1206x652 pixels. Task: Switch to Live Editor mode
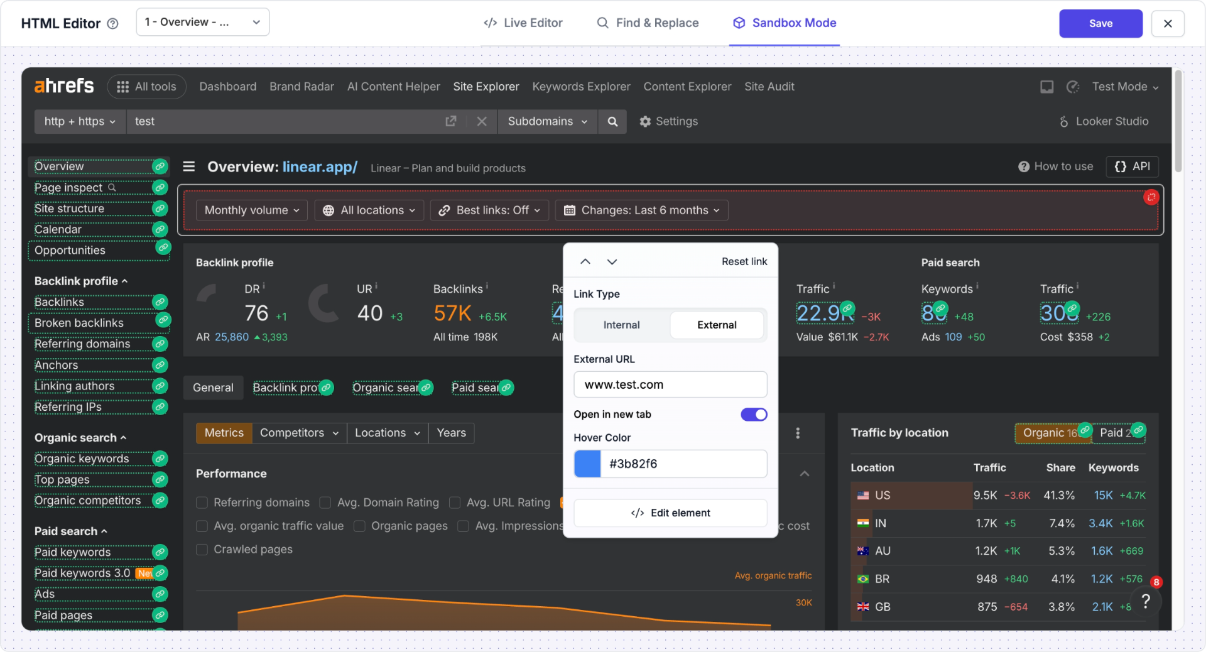[x=523, y=23]
